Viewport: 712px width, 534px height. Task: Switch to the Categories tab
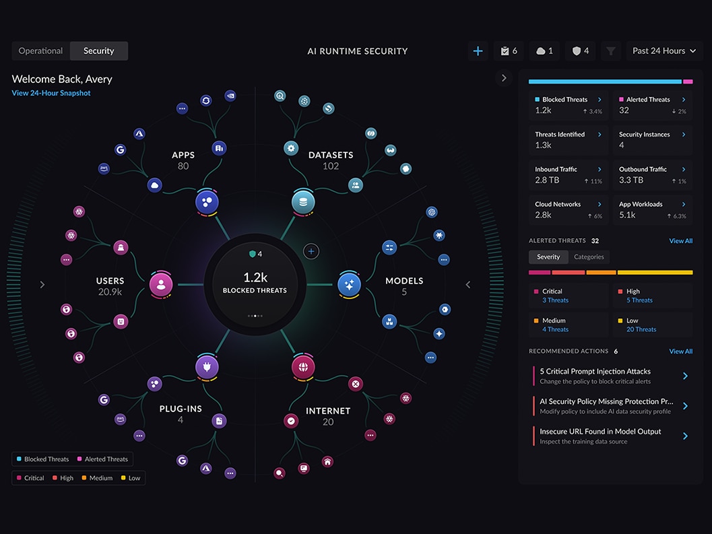pyautogui.click(x=589, y=257)
